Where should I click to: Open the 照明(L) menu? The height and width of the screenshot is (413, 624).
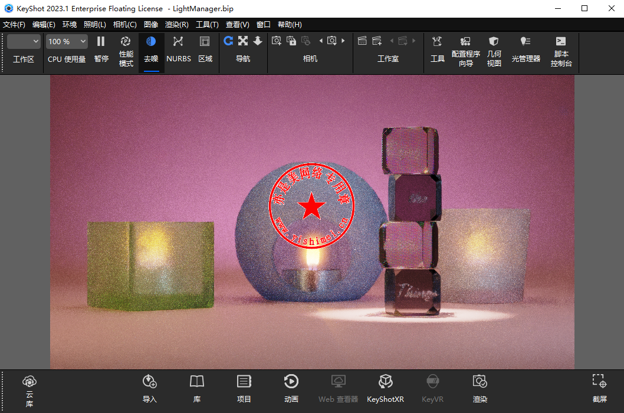pos(95,25)
